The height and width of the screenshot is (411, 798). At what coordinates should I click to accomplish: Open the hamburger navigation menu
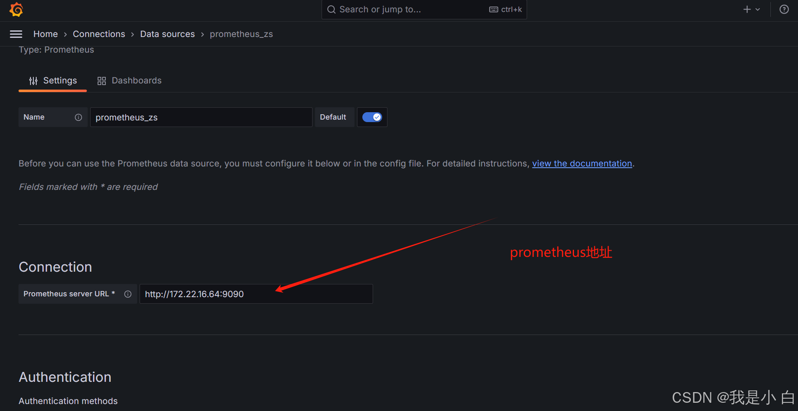tap(16, 34)
